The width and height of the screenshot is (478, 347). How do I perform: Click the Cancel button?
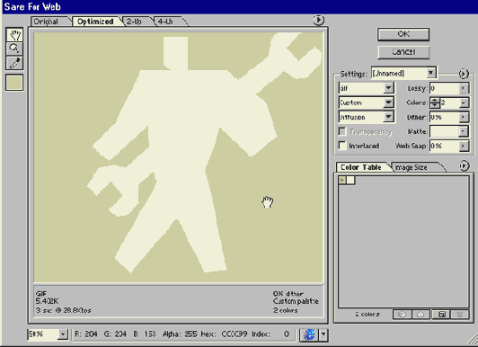coord(403,52)
